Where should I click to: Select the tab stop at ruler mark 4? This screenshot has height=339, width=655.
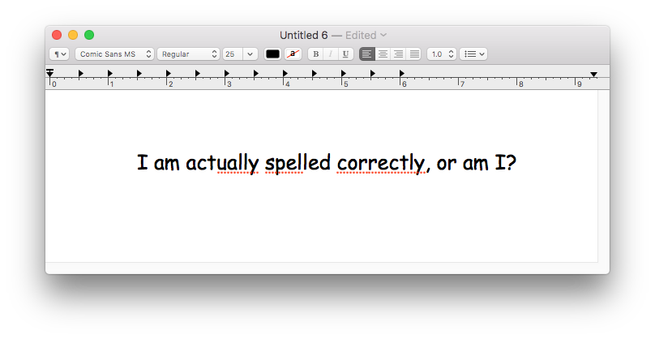(285, 73)
